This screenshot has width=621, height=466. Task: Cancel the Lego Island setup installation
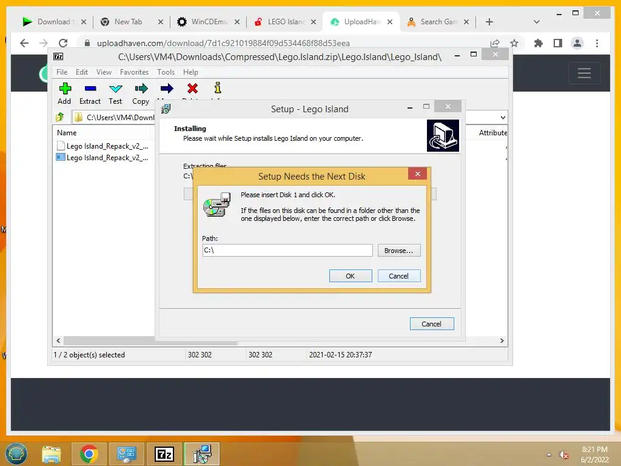(x=432, y=324)
